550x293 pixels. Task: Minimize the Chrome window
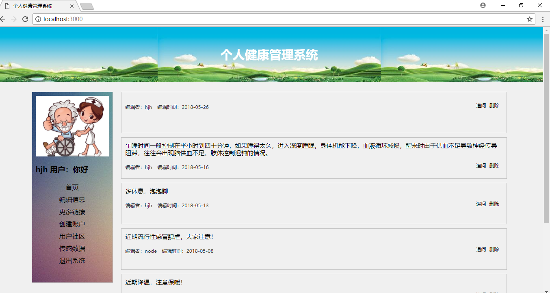tap(503, 5)
